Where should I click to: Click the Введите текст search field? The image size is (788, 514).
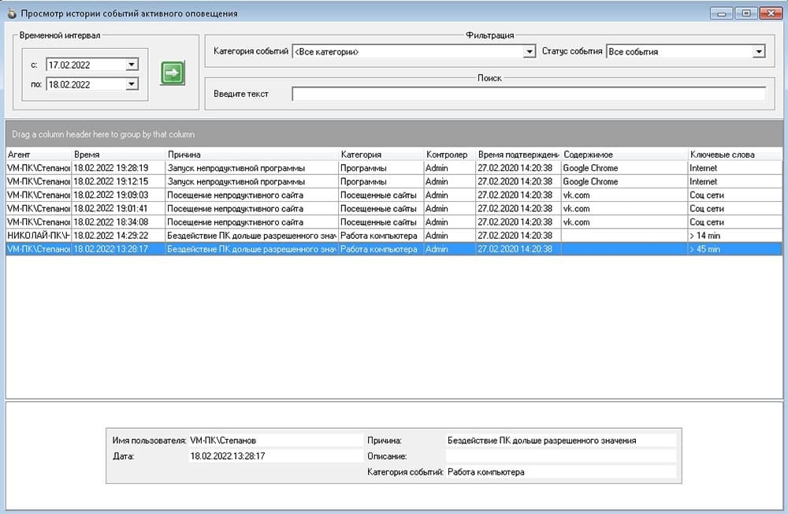[x=529, y=94]
